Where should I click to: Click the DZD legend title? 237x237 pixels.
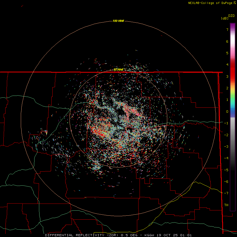click(x=231, y=16)
